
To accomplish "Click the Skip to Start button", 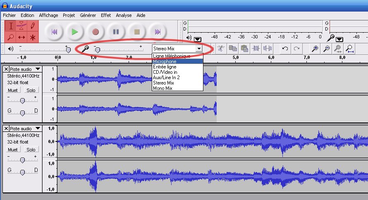I will [54, 32].
